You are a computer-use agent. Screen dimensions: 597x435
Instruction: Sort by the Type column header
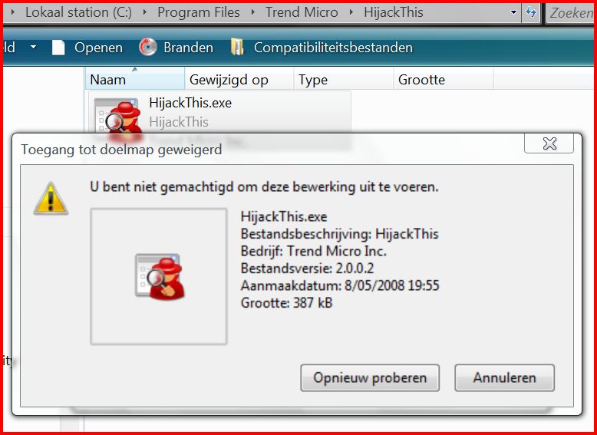coord(344,80)
